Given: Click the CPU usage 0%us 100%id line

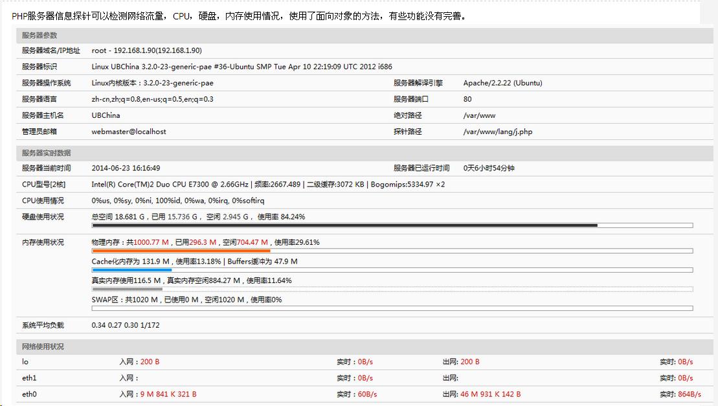Looking at the screenshot, I should click(x=178, y=201).
